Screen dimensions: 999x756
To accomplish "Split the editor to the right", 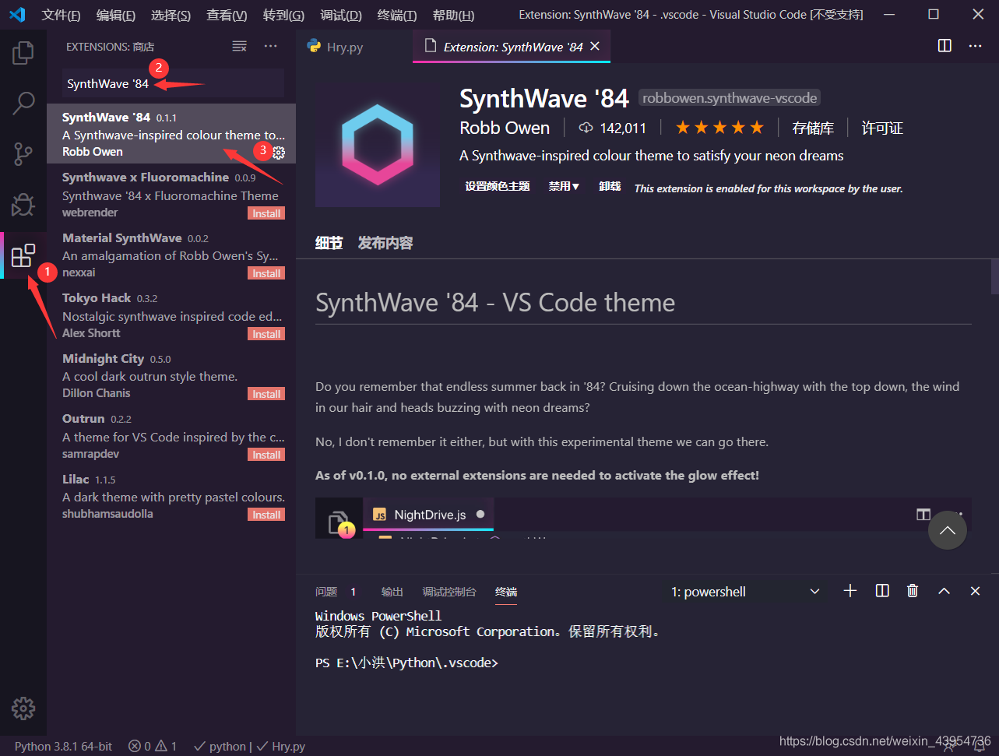I will (944, 46).
